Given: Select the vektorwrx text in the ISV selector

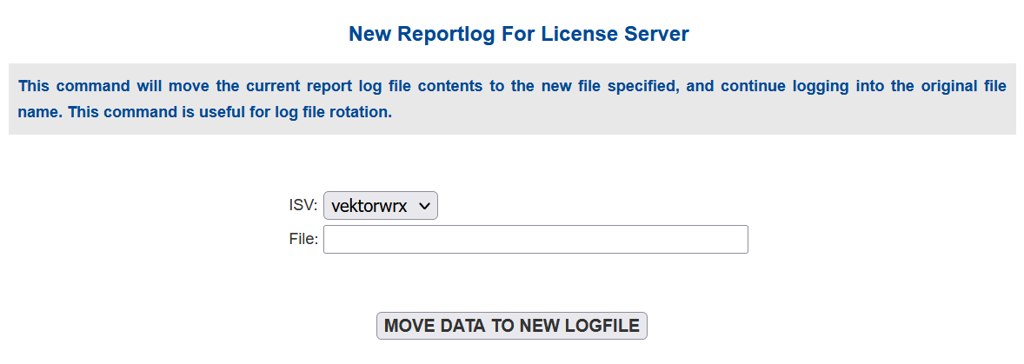Looking at the screenshot, I should pyautogui.click(x=369, y=206).
